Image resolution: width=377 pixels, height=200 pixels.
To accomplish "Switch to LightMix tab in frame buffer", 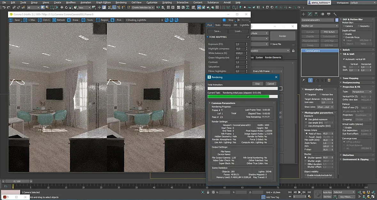I will tap(244, 25).
